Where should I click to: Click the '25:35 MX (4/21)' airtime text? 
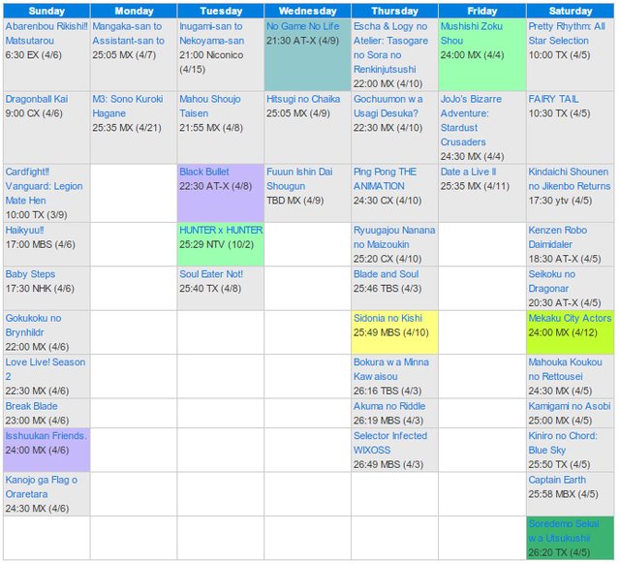coord(127,128)
